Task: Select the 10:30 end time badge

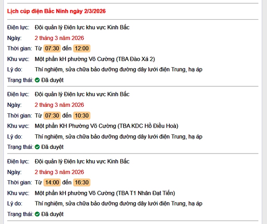Action: pos(82,116)
